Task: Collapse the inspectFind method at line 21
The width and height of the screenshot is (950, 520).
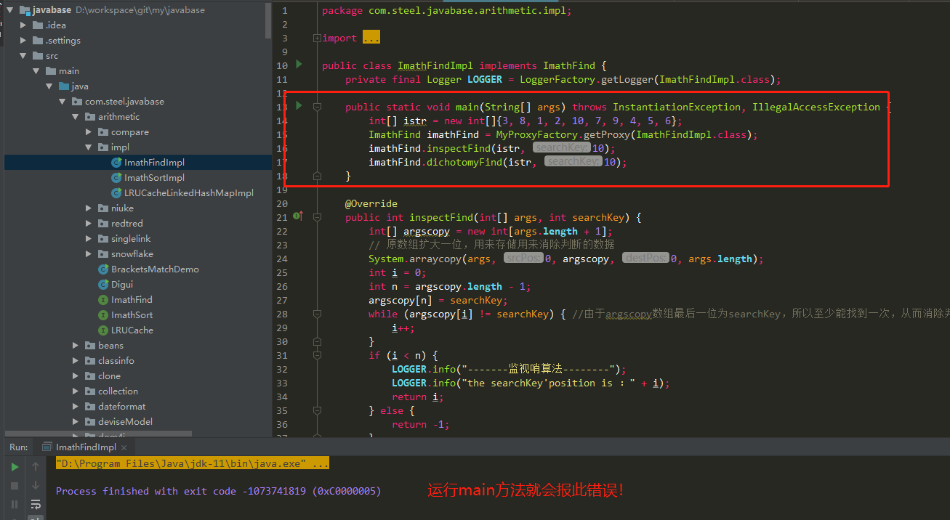Action: click(318, 216)
